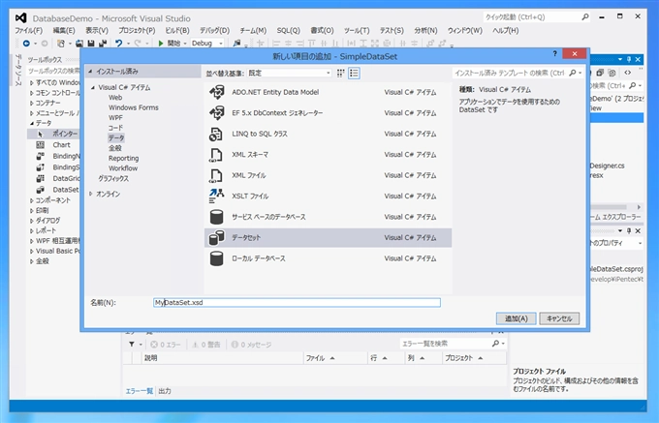The width and height of the screenshot is (659, 423).
Task: Select the WPF category
Action: [x=115, y=117]
